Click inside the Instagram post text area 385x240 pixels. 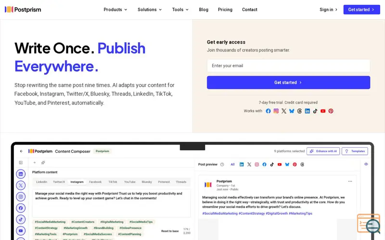[x=112, y=203]
